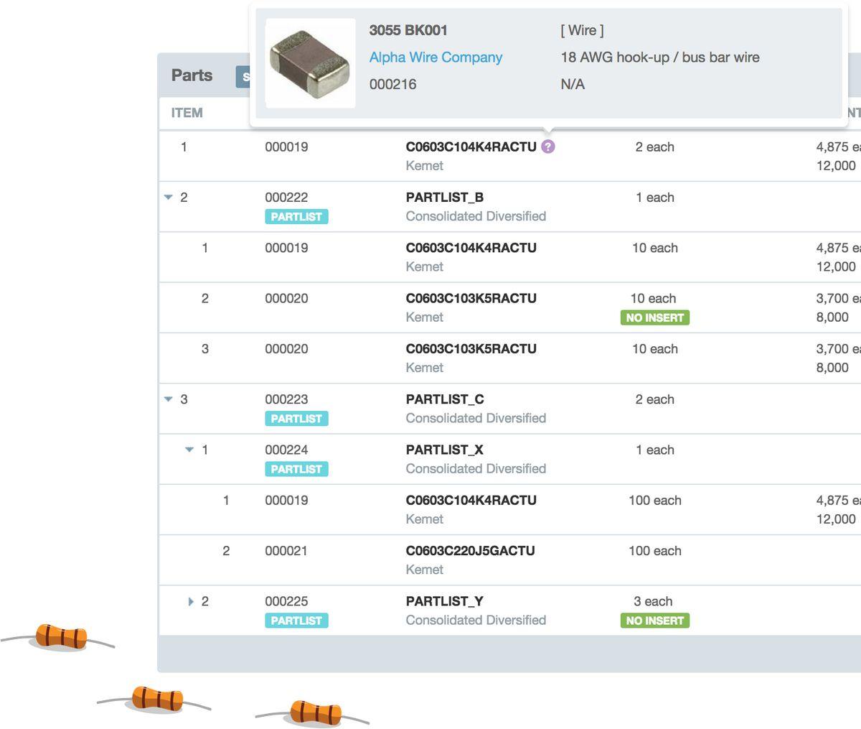The height and width of the screenshot is (729, 861).
Task: Click the PARTLIST badge under 000223
Action: point(296,419)
